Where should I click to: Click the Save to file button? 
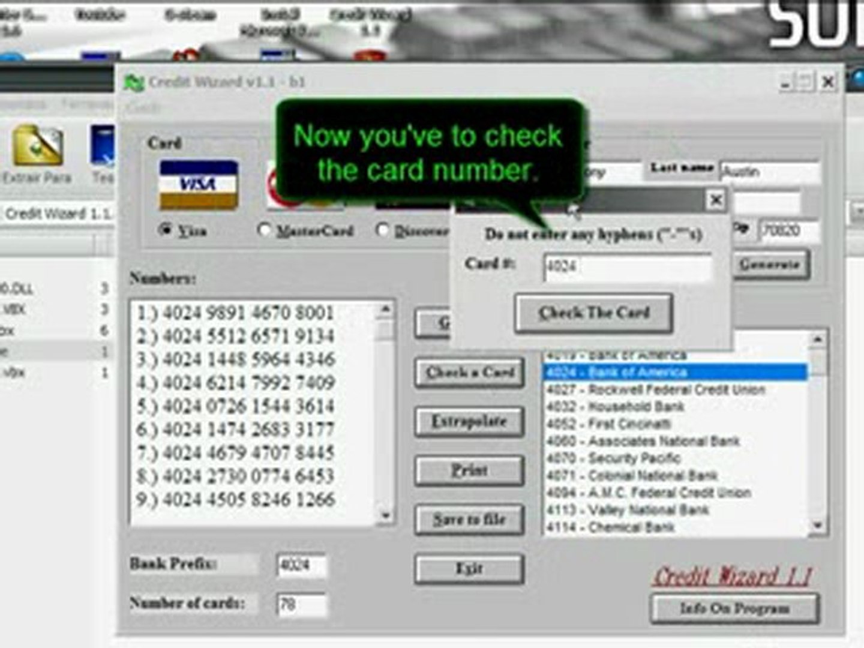click(x=470, y=520)
